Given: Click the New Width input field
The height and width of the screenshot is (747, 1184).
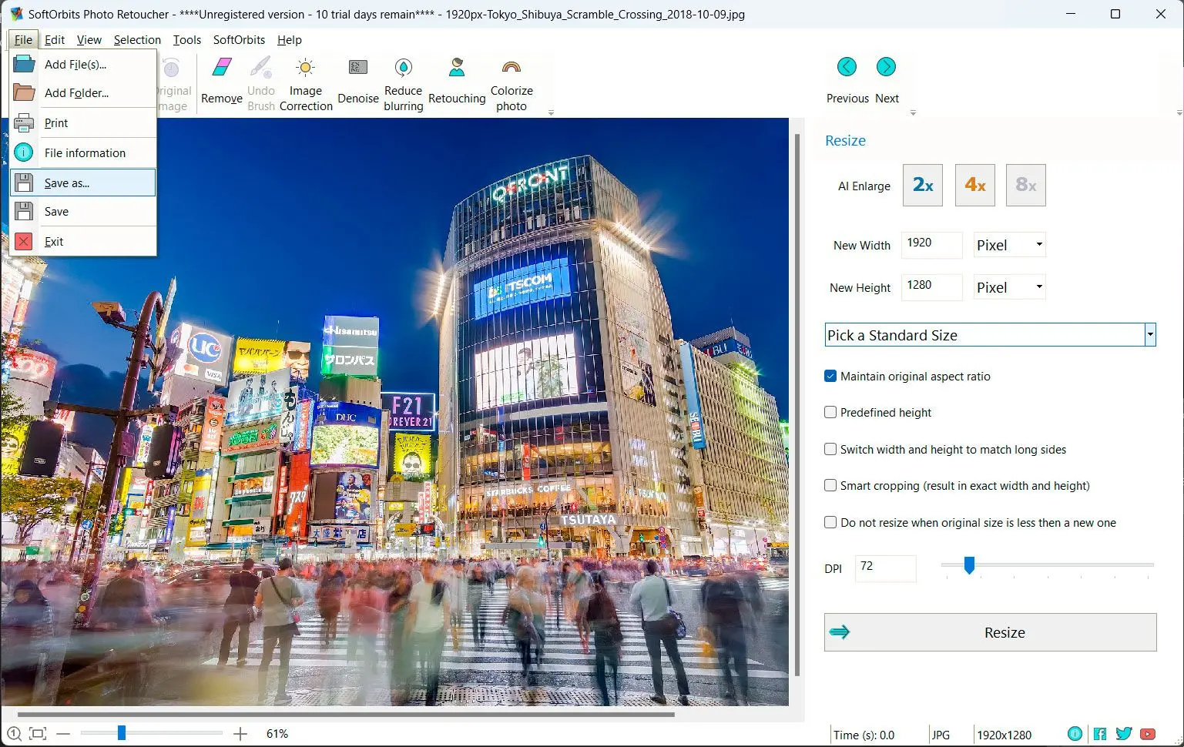Looking at the screenshot, I should pos(931,244).
